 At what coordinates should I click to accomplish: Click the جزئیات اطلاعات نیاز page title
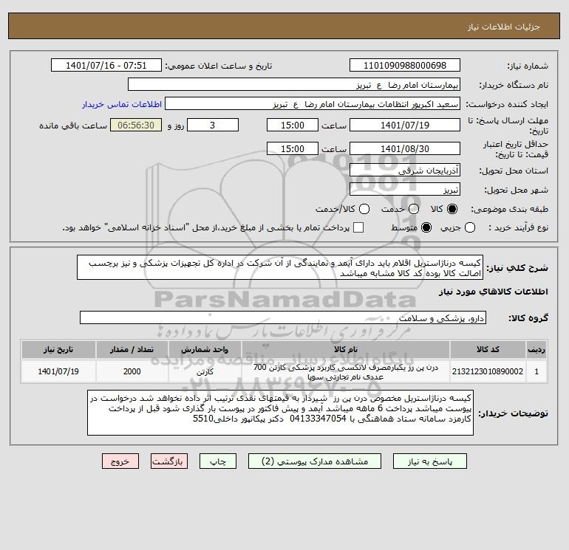(x=504, y=27)
